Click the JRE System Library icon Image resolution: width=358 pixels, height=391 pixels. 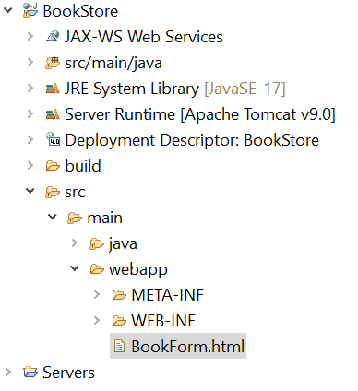[x=53, y=89]
